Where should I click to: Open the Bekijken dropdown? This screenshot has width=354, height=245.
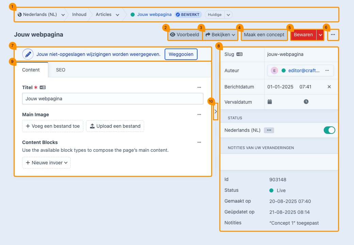coord(220,35)
